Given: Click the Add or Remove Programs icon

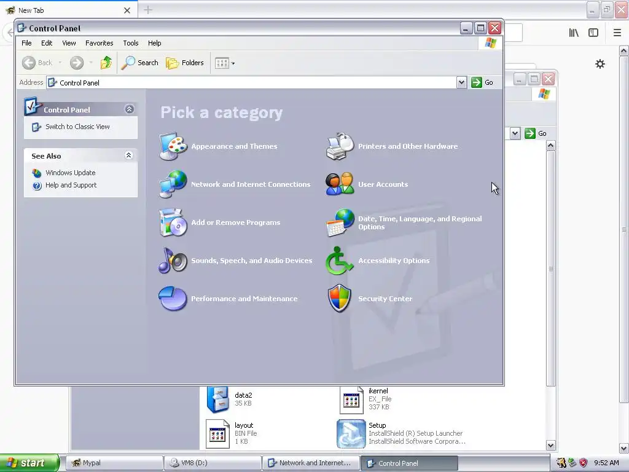Looking at the screenshot, I should pos(173,222).
